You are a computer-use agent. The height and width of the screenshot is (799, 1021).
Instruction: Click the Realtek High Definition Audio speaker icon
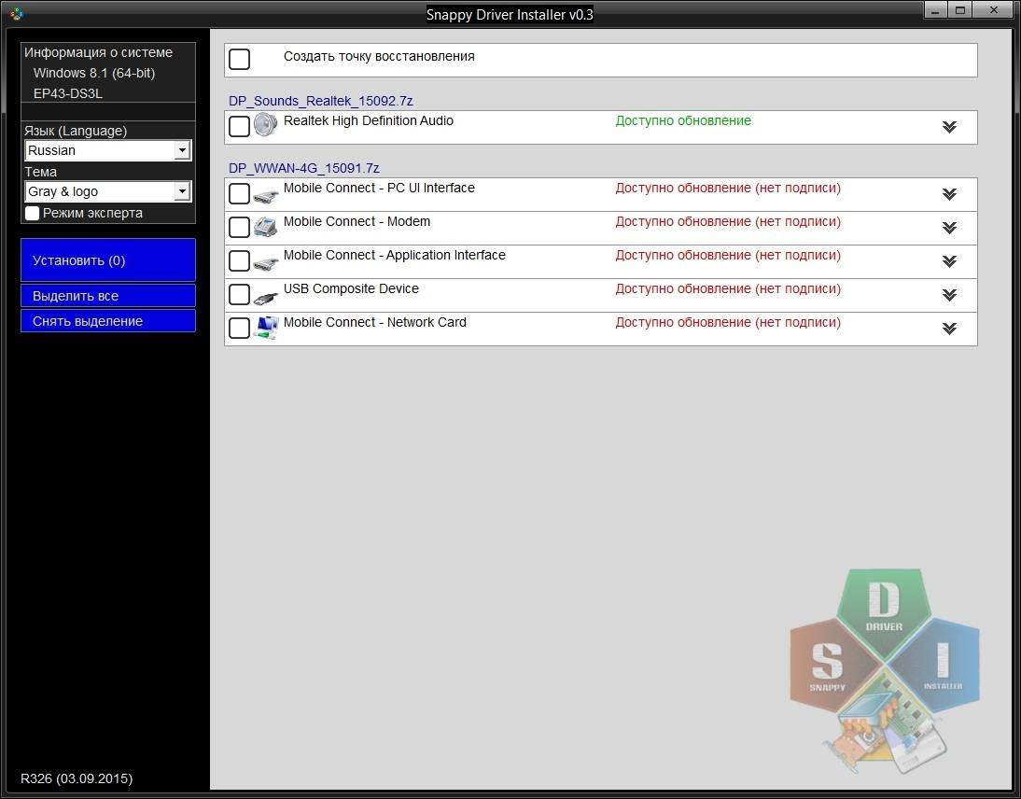coord(266,124)
